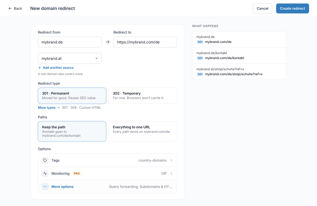
Task: Click the Query forwarding, Subdomains summary text
Action: coord(141,187)
